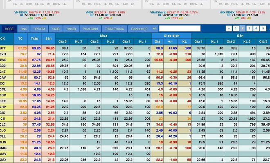Click BVH change value -3.90
The height and width of the screenshot is (163, 270).
click(173, 54)
